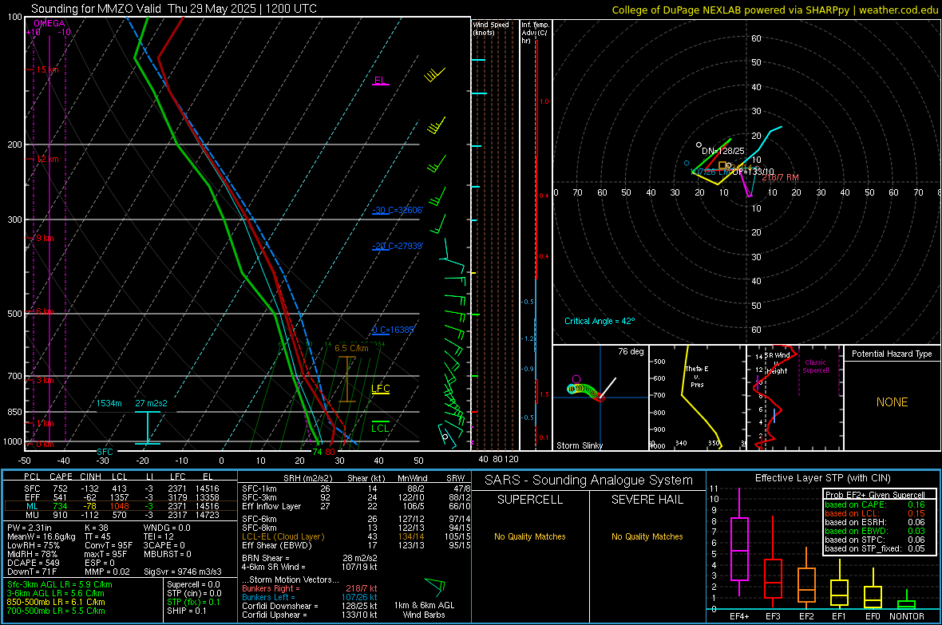The height and width of the screenshot is (625, 942).
Task: Click the SHIP = 0.1 value
Action: (x=187, y=611)
